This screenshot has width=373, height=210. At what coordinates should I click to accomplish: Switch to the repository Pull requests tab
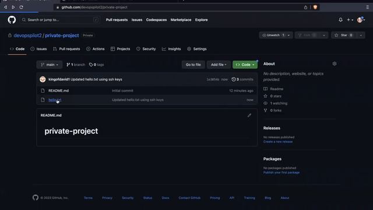point(66,49)
